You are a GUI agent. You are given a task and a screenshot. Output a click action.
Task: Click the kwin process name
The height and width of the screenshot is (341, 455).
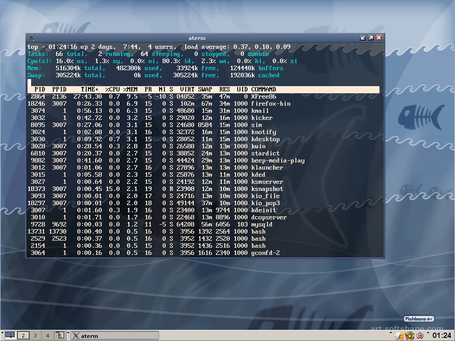[x=258, y=146]
